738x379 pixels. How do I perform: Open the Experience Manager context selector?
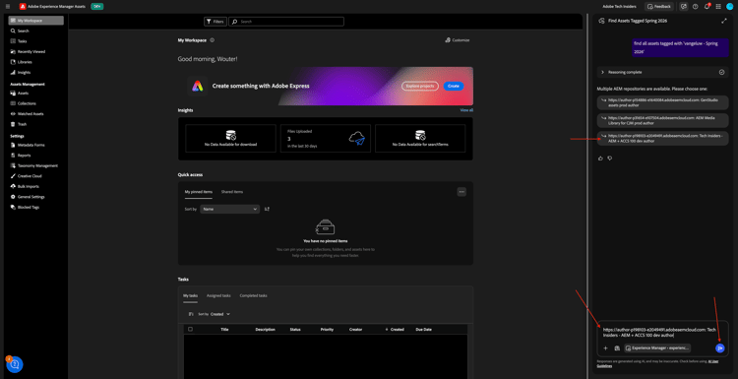click(x=657, y=347)
